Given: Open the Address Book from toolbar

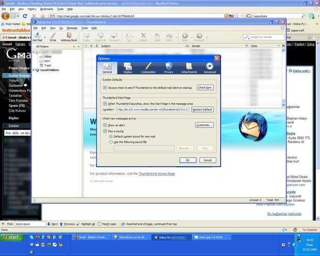Looking at the screenshot, I should coord(69,37).
